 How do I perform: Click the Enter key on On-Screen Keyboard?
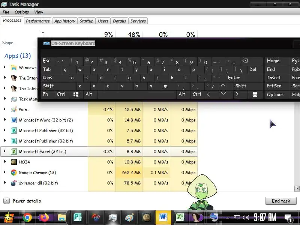pyautogui.click(x=244, y=78)
